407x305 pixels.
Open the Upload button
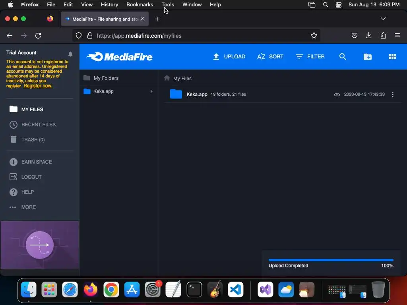tap(229, 56)
